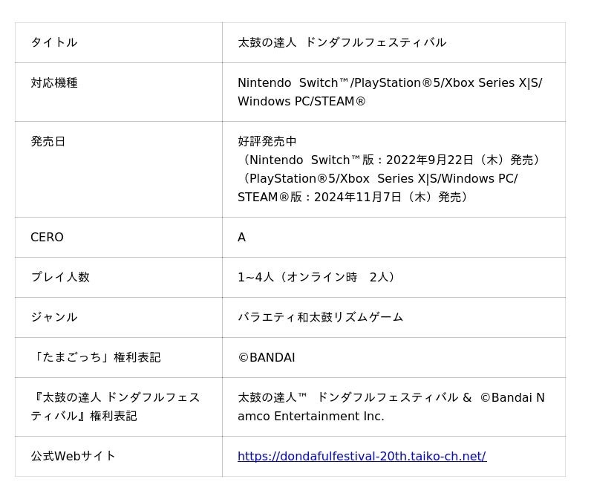
Task: Click the Nintendo Switch/PlayStation platform list text
Action: point(389,91)
